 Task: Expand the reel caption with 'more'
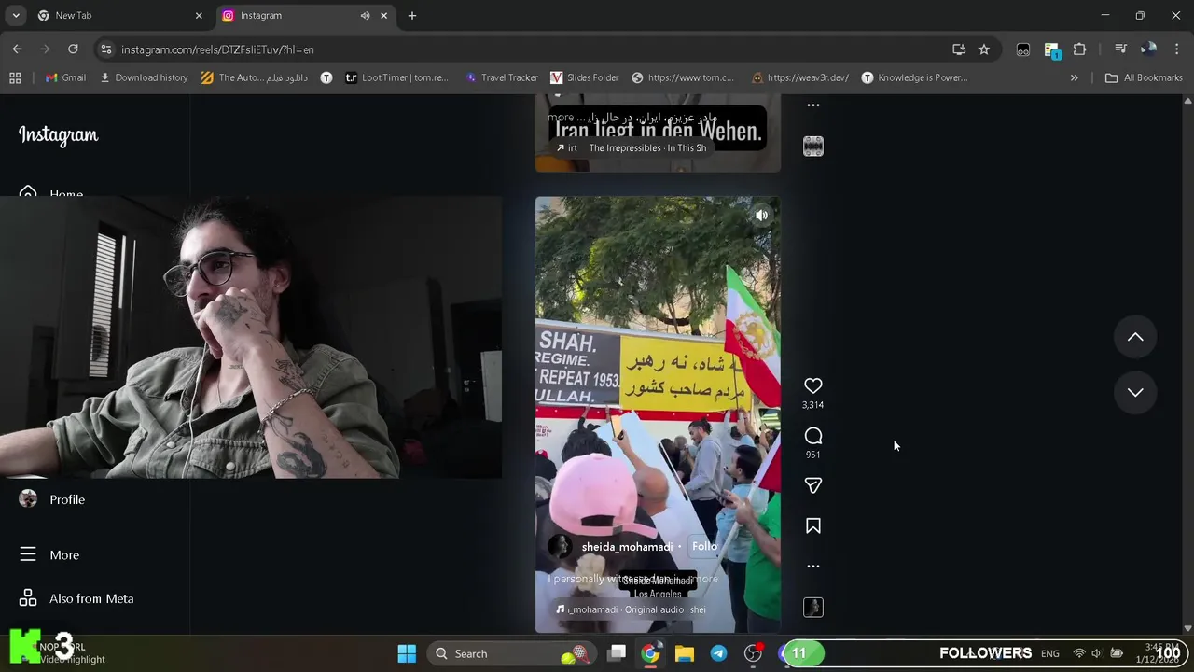[705, 579]
